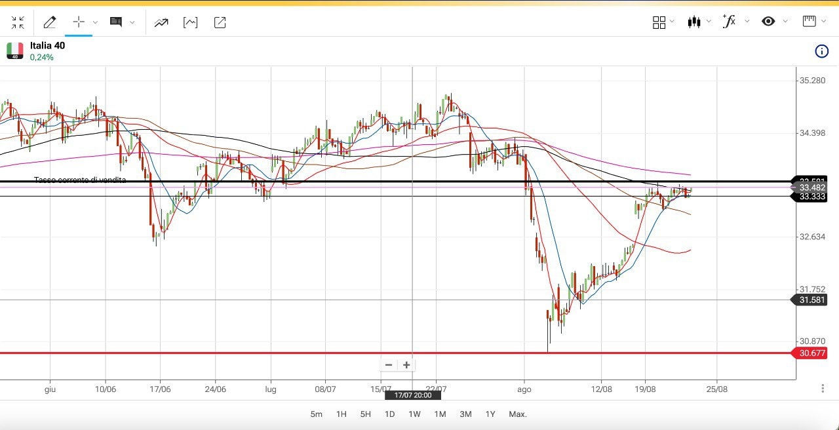Click the share/export chart icon
The width and height of the screenshot is (839, 430).
coord(220,23)
